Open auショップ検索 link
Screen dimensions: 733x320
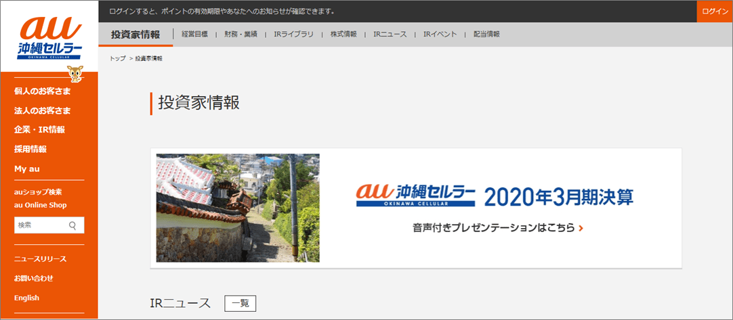(38, 191)
